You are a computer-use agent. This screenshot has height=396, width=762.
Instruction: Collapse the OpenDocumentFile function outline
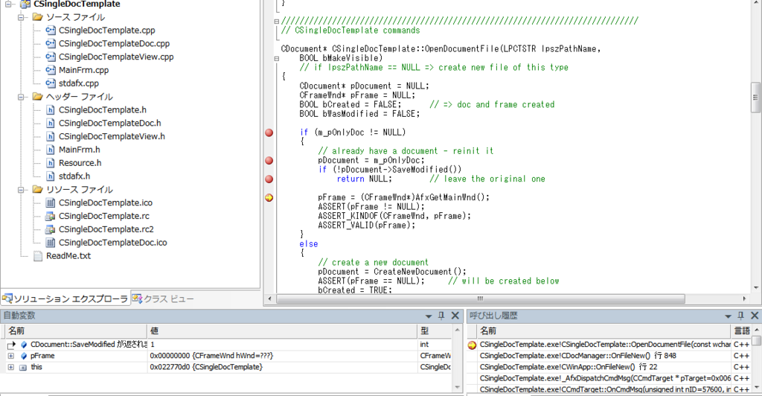[277, 58]
